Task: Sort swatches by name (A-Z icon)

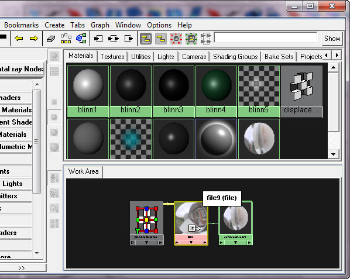Action: pos(54,178)
